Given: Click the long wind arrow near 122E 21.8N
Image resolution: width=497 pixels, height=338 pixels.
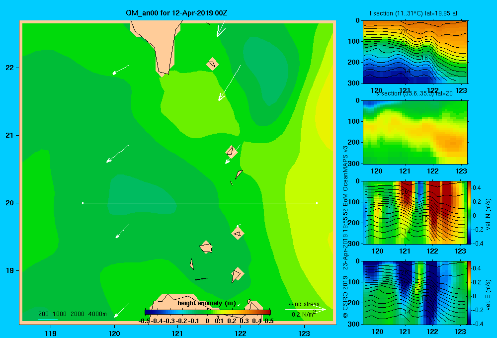Looking at the screenshot, I should click(230, 83).
